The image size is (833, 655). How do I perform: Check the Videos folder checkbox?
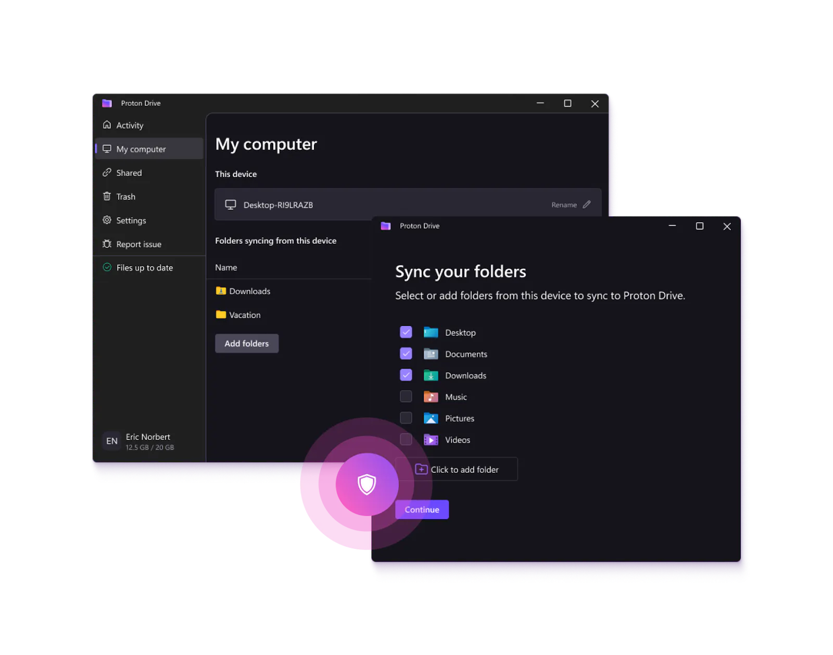click(406, 439)
